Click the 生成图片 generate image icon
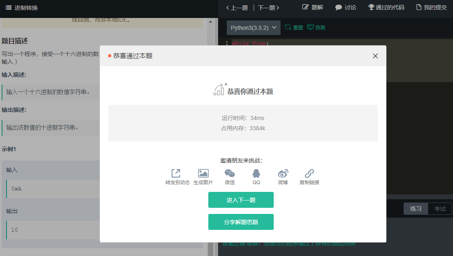 tap(203, 173)
